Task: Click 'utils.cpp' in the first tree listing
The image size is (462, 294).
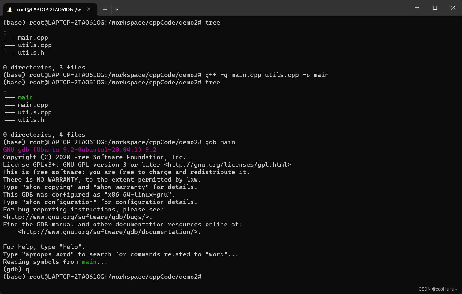Action: pyautogui.click(x=35, y=45)
